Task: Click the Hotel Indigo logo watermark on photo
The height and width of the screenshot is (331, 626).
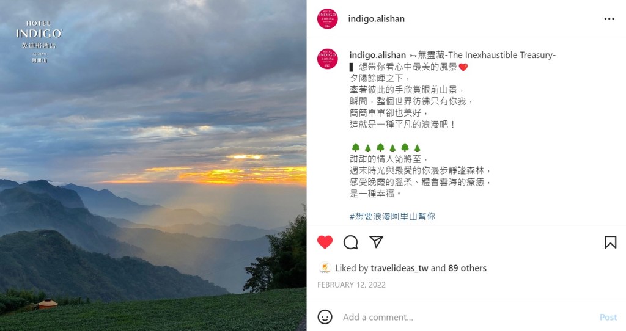Action: [39, 42]
